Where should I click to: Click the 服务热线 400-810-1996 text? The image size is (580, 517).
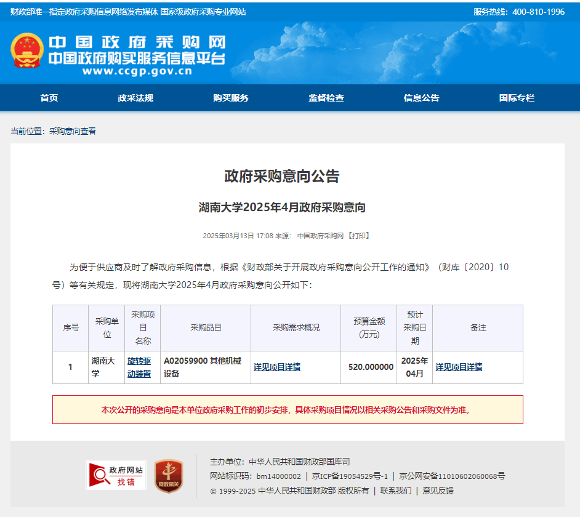coord(519,12)
